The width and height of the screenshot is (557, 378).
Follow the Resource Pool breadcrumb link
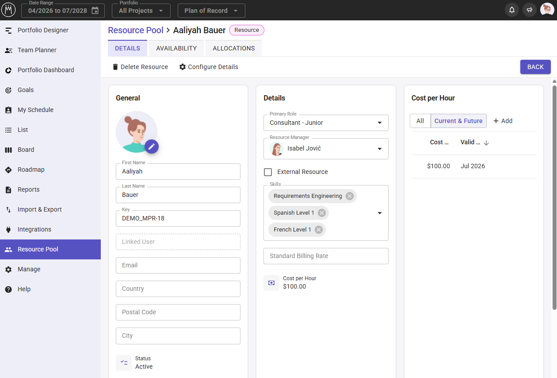(x=136, y=30)
